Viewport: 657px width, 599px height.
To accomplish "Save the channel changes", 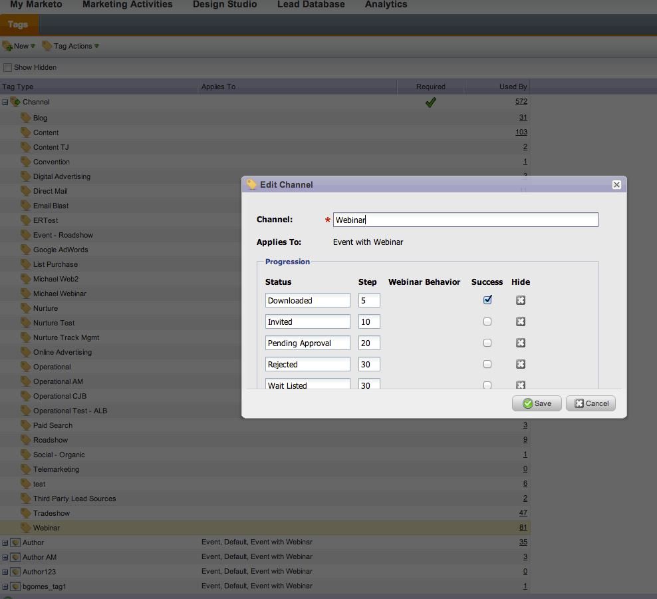I will [537, 403].
